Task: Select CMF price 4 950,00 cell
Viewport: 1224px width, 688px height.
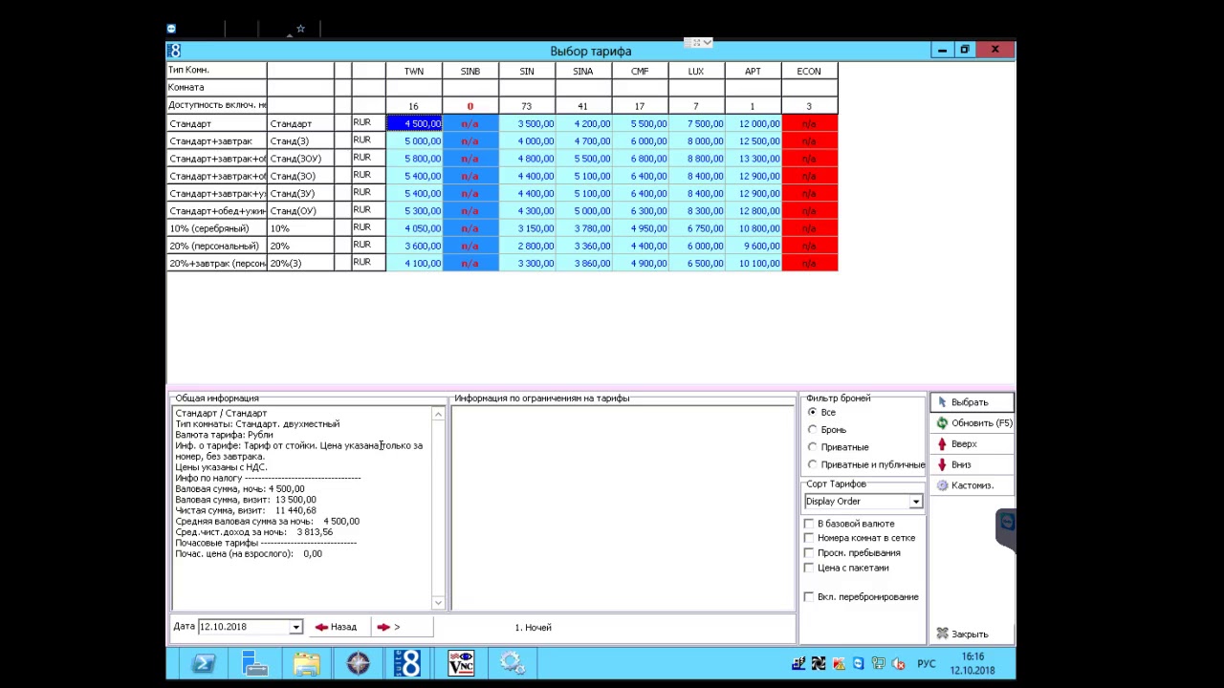Action: tap(640, 228)
